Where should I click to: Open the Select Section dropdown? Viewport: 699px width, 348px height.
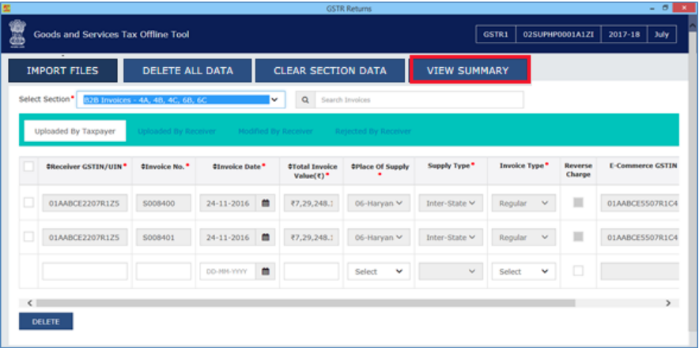point(181,100)
